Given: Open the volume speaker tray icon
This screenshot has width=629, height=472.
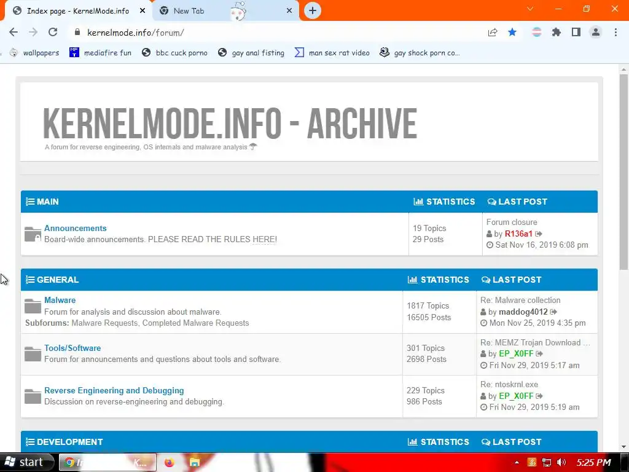Looking at the screenshot, I should 561,462.
